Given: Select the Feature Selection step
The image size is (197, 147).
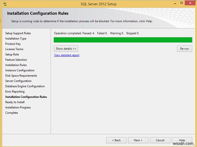Looking at the screenshot, I should (16, 60).
